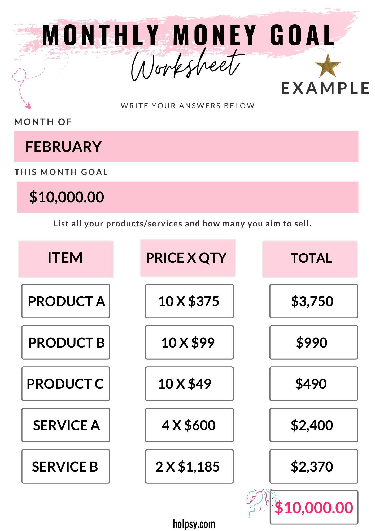
Task: Open the holpsy.com link
Action: tap(194, 524)
